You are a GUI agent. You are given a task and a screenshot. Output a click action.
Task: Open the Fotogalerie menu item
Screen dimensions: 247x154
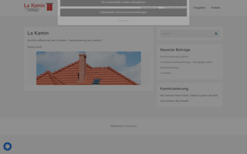199,8
